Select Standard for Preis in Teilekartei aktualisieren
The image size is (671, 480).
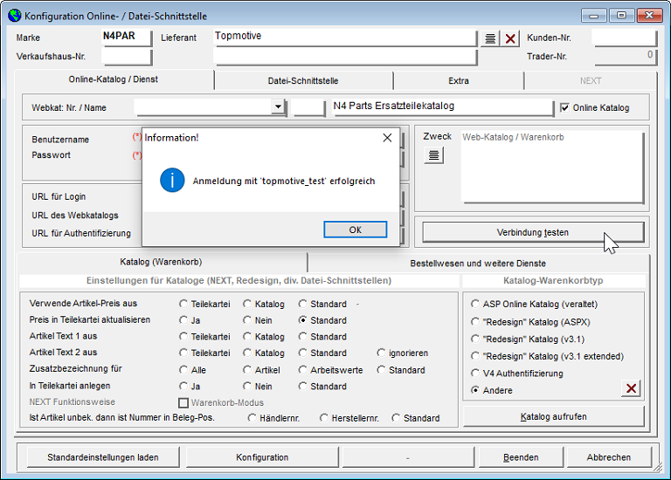[302, 320]
